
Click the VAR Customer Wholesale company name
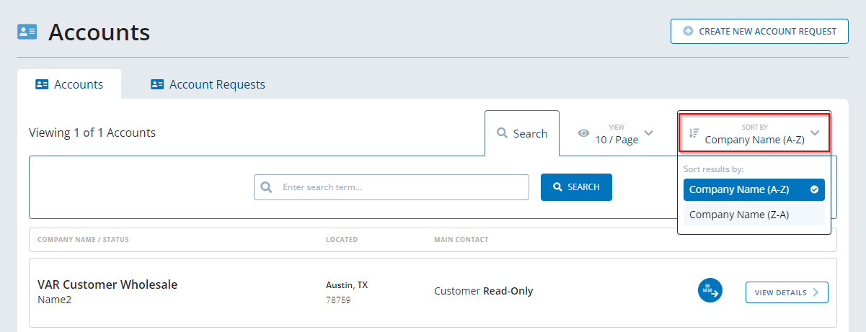pyautogui.click(x=107, y=284)
